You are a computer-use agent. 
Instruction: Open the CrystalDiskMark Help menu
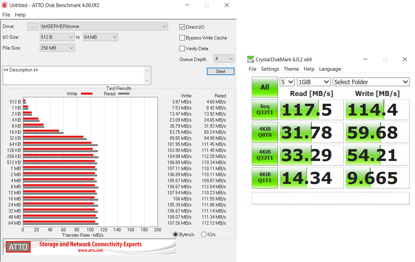(309, 69)
